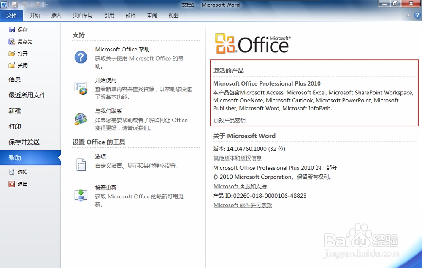Switch to the Home (开始) tab
Image resolution: width=422 pixels, height=268 pixels.
(x=35, y=15)
